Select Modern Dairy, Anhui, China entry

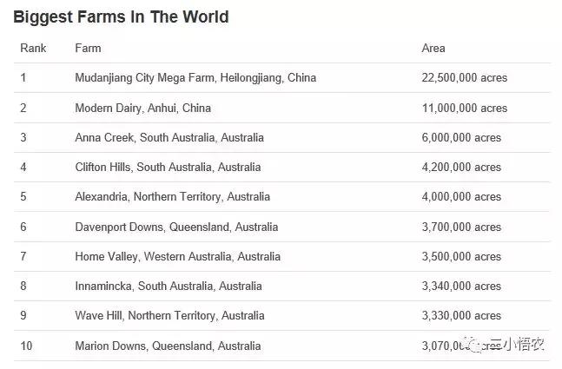click(x=142, y=109)
